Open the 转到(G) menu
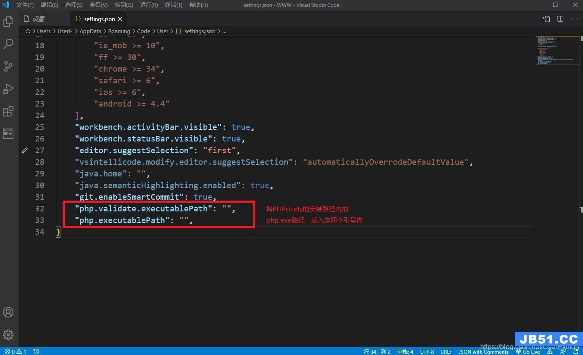Image resolution: width=583 pixels, height=355 pixels. (124, 5)
